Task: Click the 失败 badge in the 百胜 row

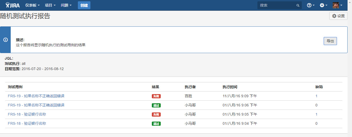Action: 156,96
